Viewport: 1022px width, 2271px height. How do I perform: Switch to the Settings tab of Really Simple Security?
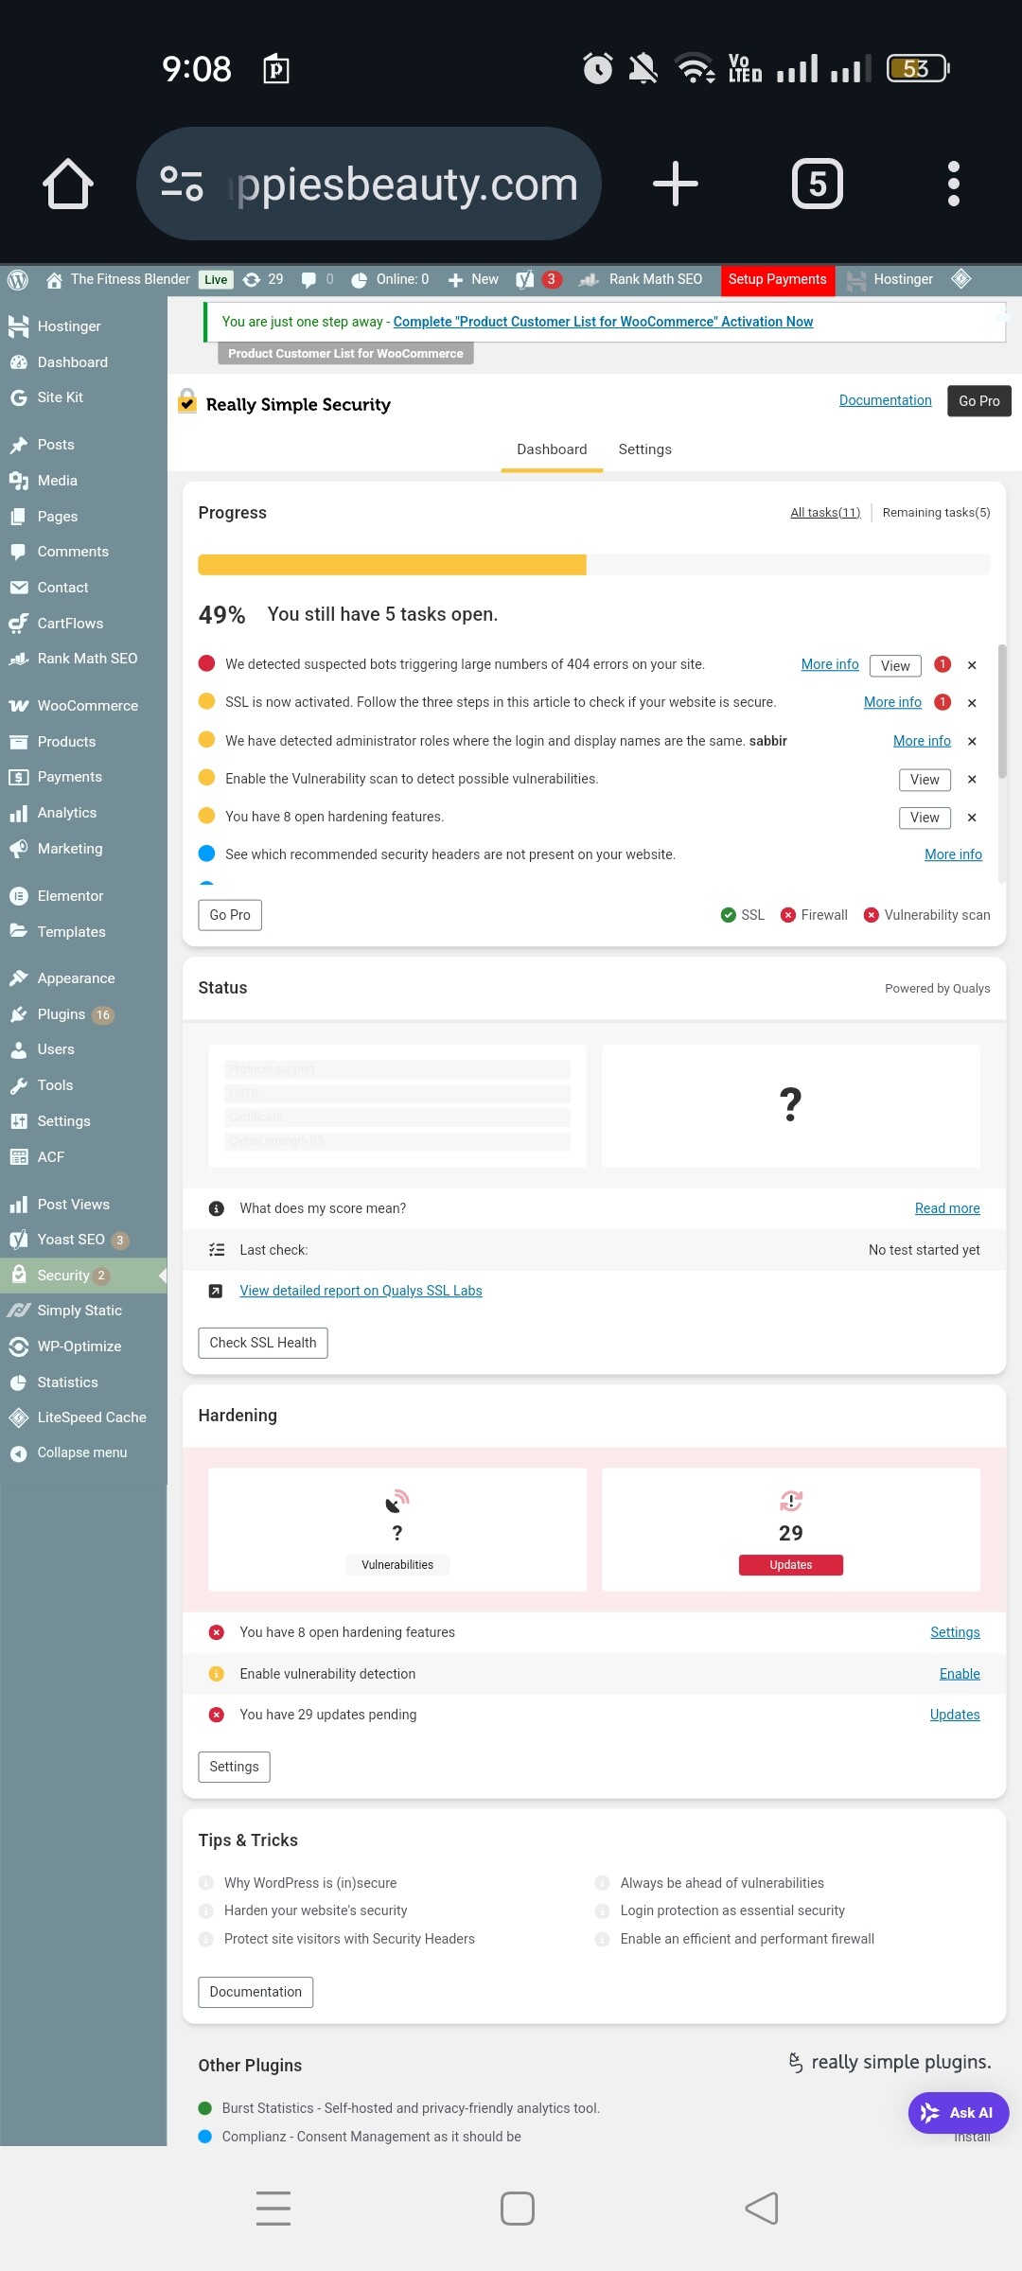pyautogui.click(x=645, y=449)
